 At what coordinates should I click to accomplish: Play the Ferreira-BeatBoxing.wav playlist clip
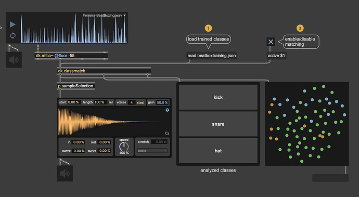click(12, 24)
